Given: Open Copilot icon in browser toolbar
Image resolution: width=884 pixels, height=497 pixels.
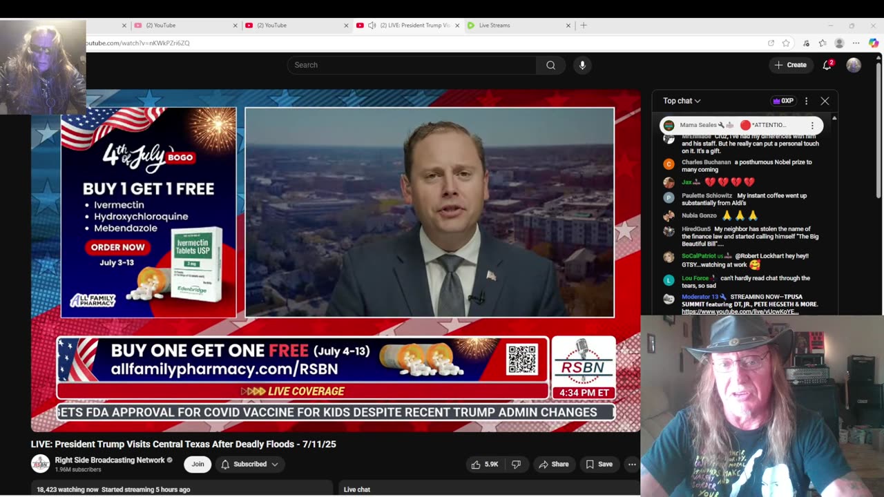Looking at the screenshot, I should click(874, 43).
